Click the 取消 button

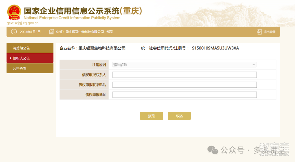coord(179,116)
